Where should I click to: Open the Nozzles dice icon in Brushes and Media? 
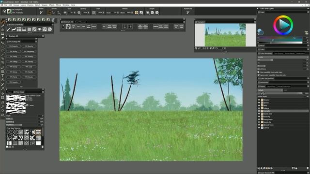pos(45,29)
